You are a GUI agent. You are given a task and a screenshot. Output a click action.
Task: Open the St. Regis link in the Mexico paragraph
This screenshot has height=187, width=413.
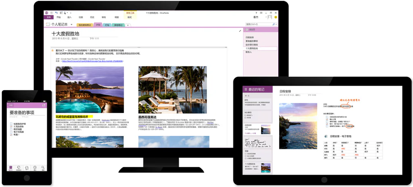159,127
